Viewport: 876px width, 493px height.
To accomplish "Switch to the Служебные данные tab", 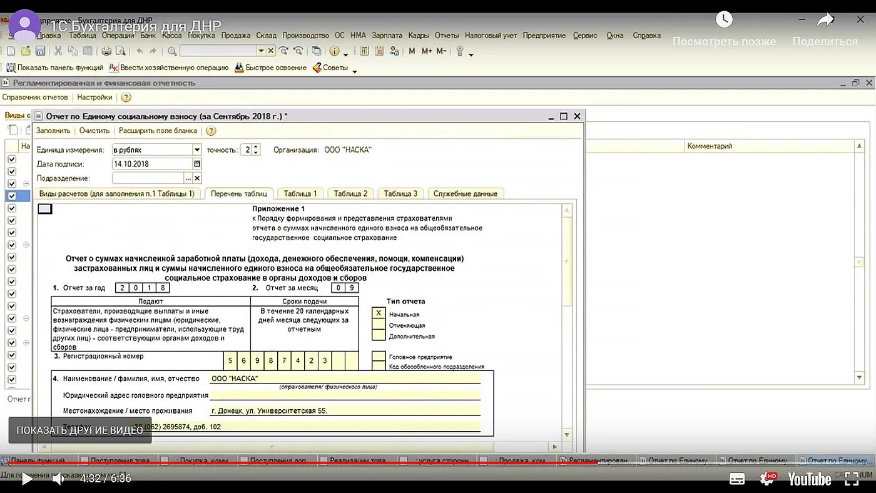I will tap(466, 193).
